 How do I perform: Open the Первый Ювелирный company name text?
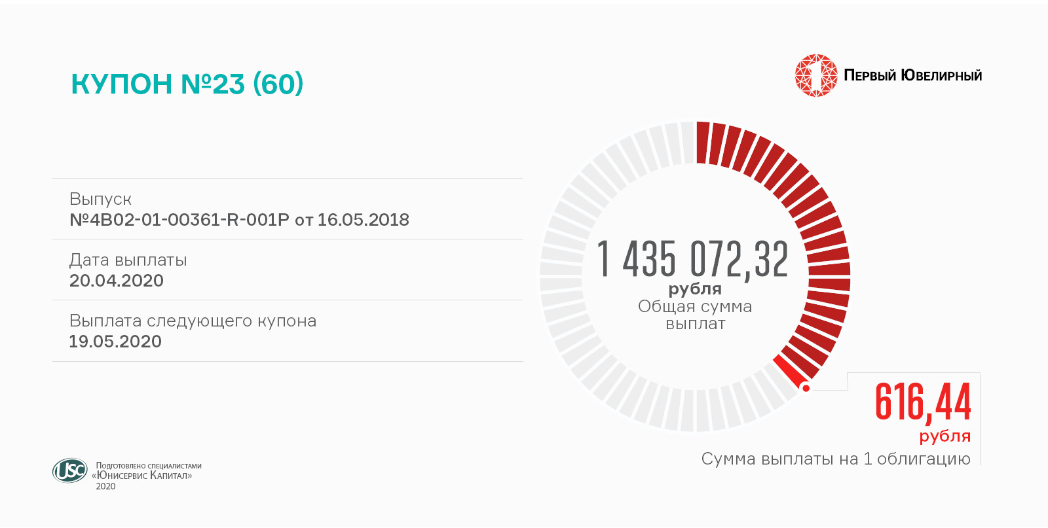click(x=912, y=76)
